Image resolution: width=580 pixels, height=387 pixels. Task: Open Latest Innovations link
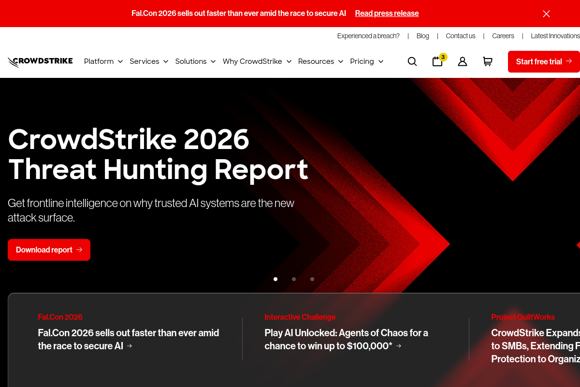(555, 36)
